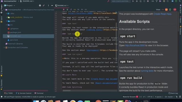This screenshot has width=182, height=102.
Task: Open running tests link in preview
Action: pyautogui.click(x=147, y=71)
